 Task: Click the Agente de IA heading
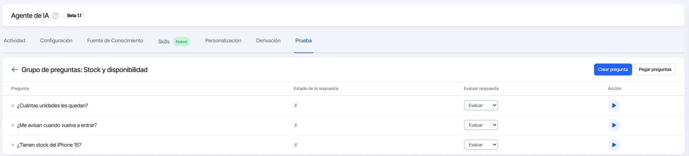pyautogui.click(x=30, y=15)
